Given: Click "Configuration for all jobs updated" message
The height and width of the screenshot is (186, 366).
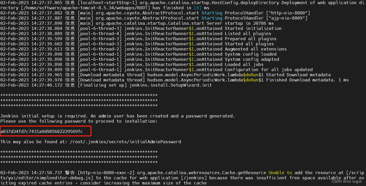Looking at the screenshot, I should pos(269,70).
